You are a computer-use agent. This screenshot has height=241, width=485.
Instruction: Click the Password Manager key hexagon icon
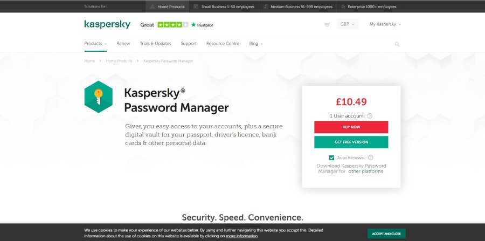pos(99,97)
